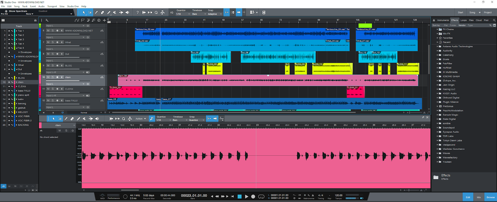
Task: Toggle monitor on ritem track
Action: pyautogui.click(x=62, y=78)
